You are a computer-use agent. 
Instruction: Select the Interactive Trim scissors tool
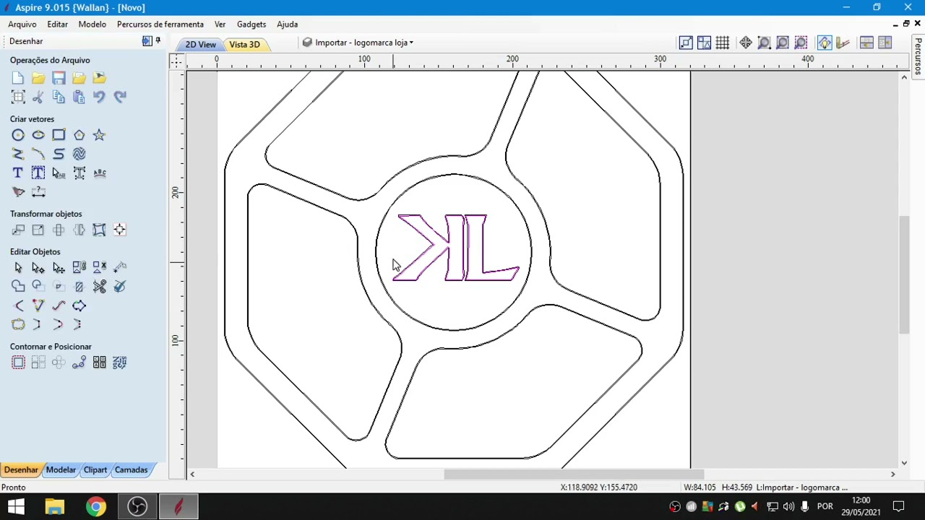[x=100, y=287]
